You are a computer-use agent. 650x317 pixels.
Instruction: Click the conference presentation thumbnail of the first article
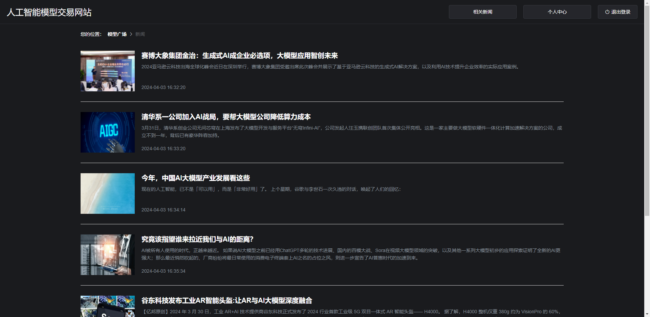(x=107, y=71)
